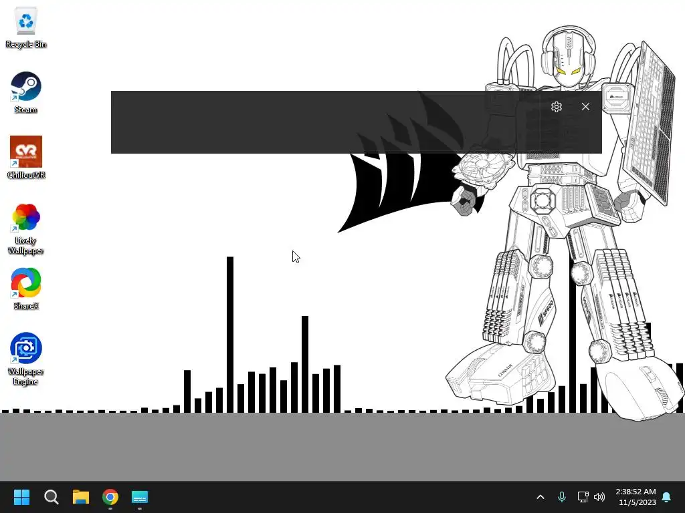The image size is (685, 513).
Task: Open the clock showing 2:38:52 AM
Action: pos(635,497)
